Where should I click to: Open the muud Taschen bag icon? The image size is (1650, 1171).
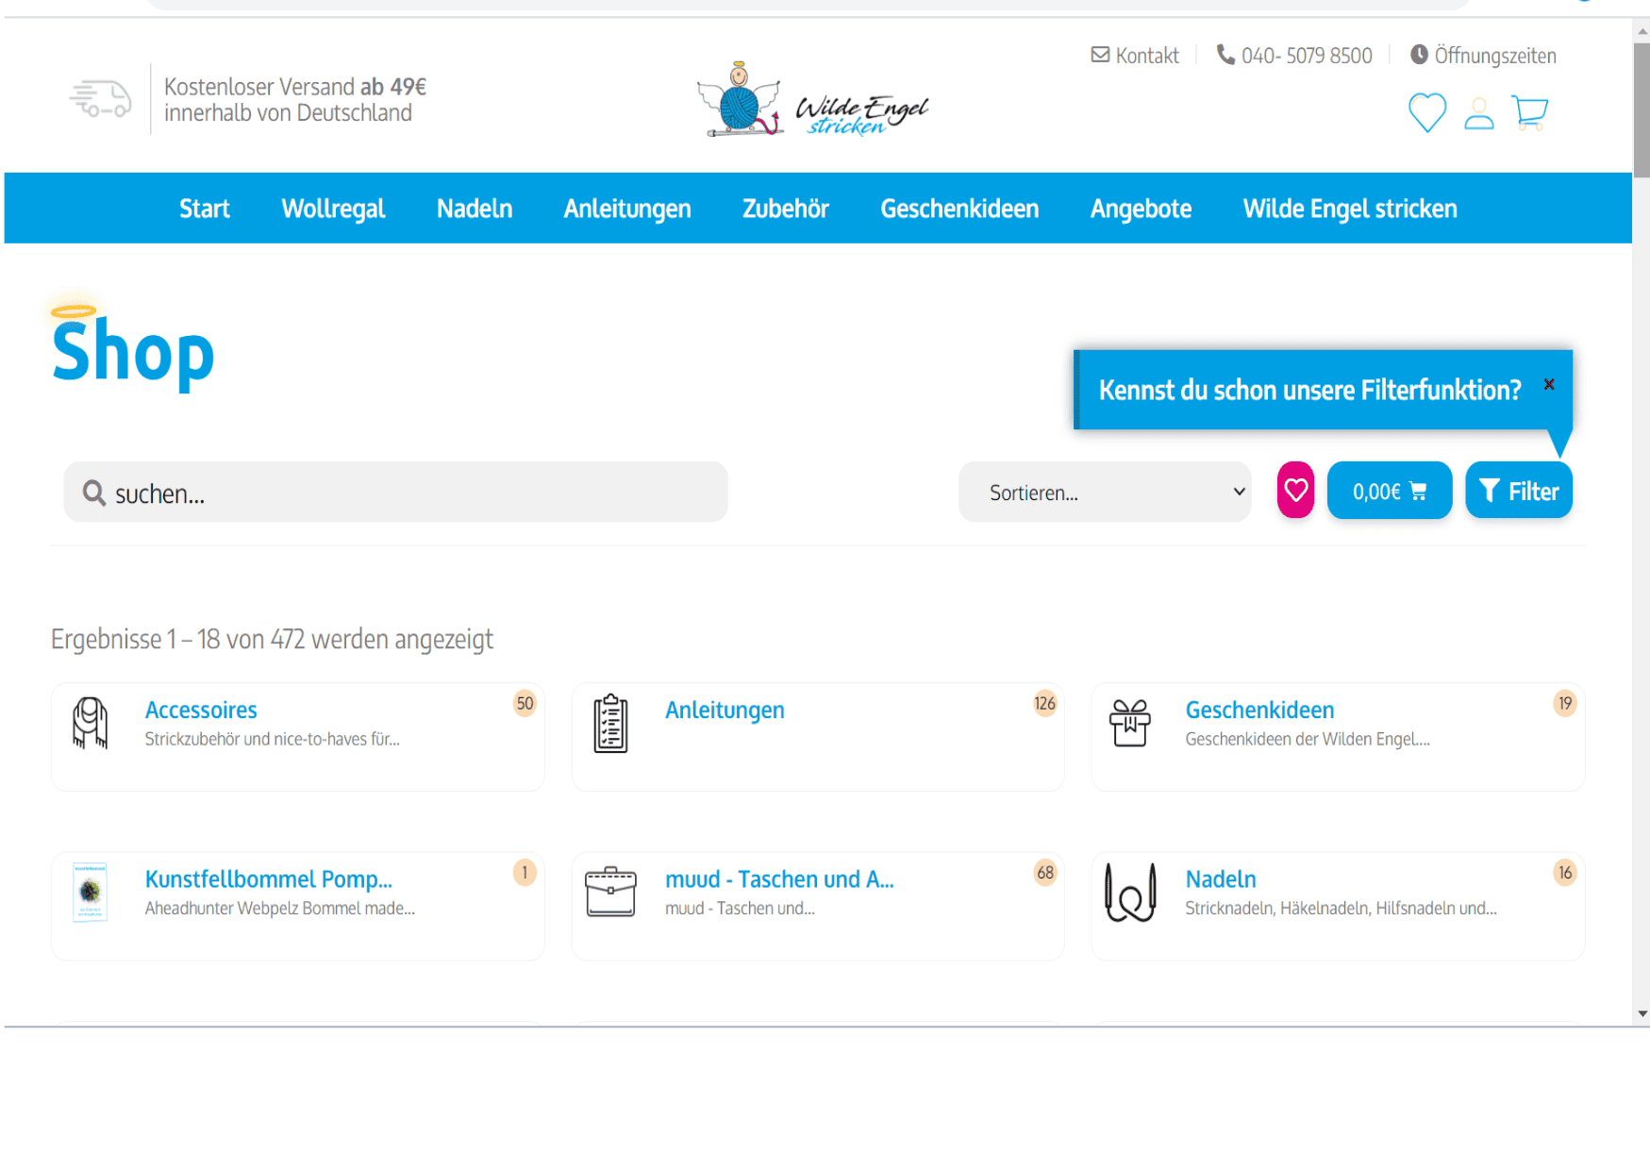point(610,892)
